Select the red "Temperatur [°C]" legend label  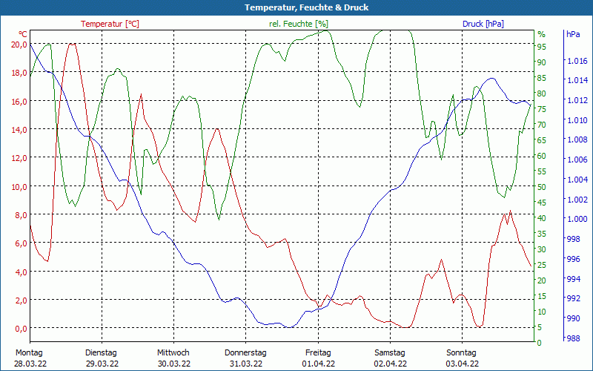click(110, 24)
